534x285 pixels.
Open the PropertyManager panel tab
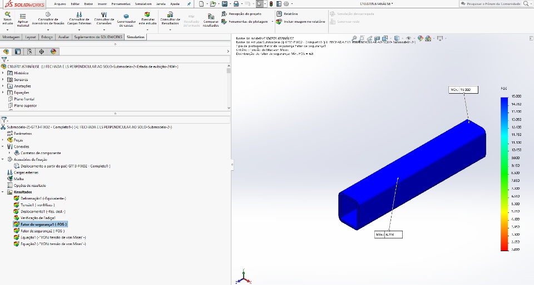click(x=18, y=52)
